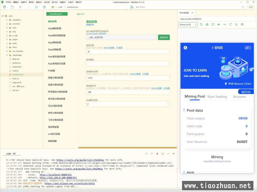
Task: Click the console terminal icon in browser toolbar
Action: [213, 24]
